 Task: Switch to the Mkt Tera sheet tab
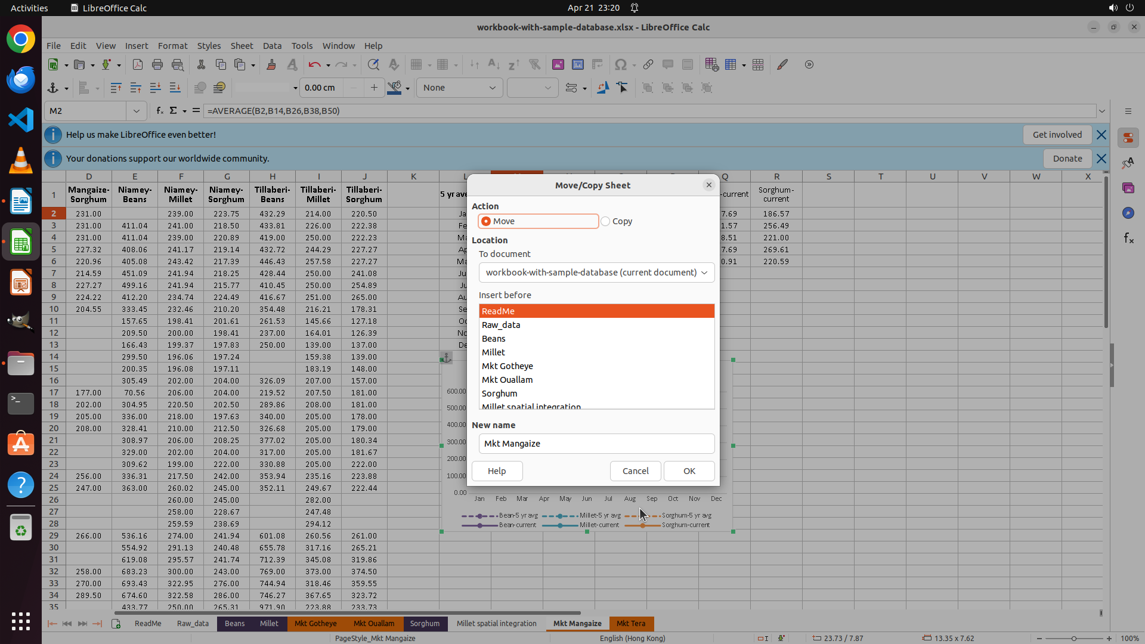(631, 624)
